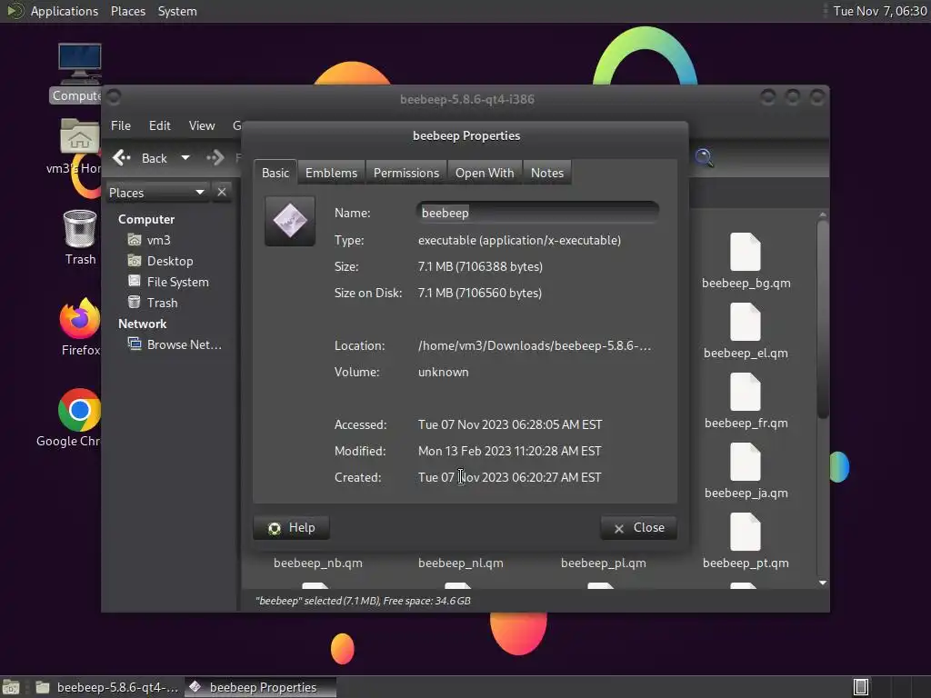The image size is (931, 698).
Task: Click the magnifier search icon in file manager
Action: (705, 157)
